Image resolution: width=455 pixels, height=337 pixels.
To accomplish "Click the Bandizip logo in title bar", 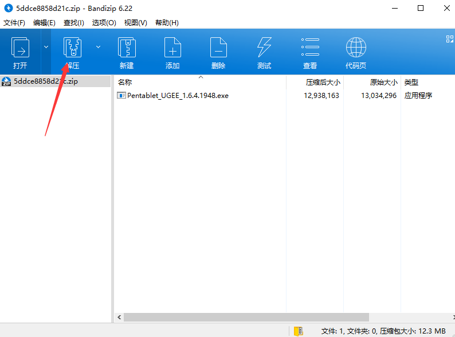I will click(x=9, y=8).
